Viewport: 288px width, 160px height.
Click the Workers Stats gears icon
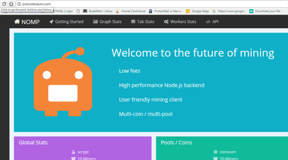[166, 22]
